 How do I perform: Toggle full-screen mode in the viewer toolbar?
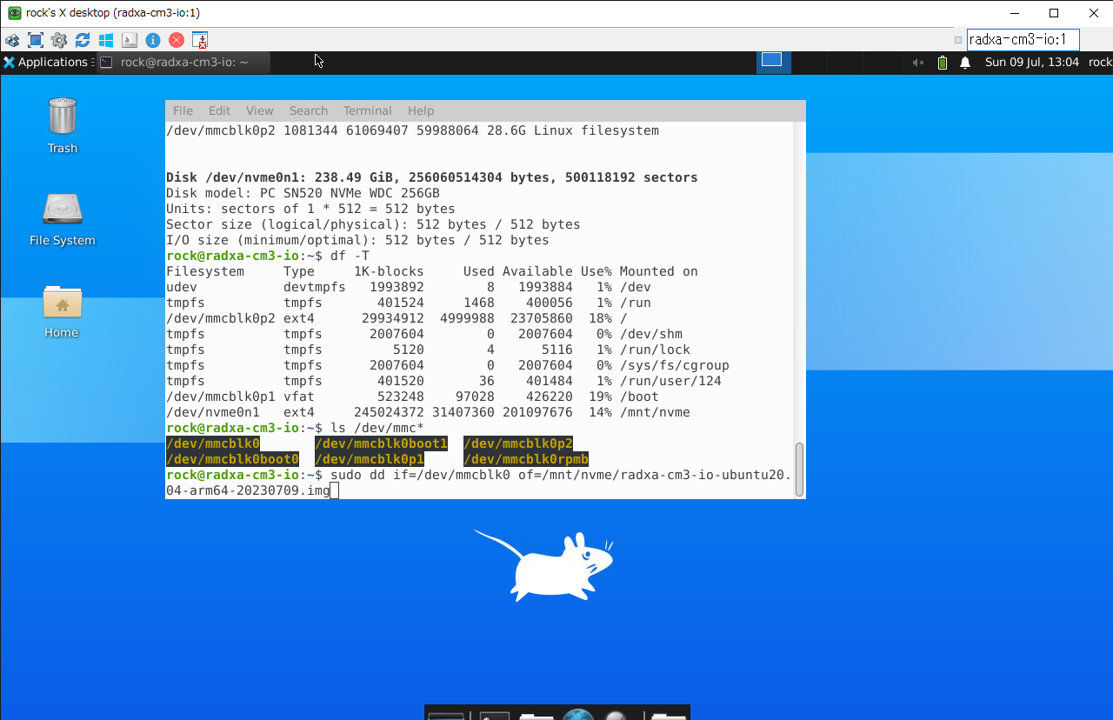tap(36, 40)
